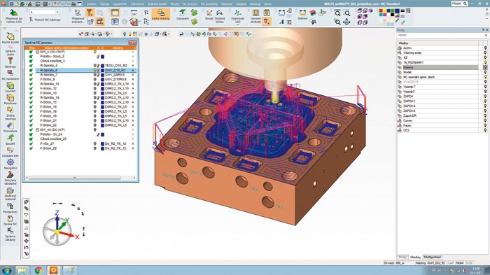Toggle visibility bulb for the Model layer
The image size is (490, 275).
point(485,72)
